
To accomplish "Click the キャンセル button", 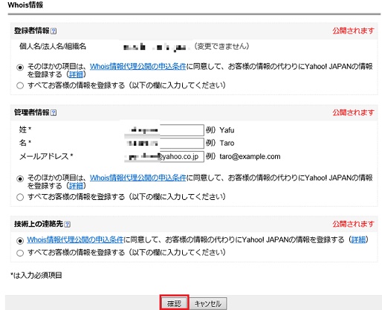I will coord(208,303).
